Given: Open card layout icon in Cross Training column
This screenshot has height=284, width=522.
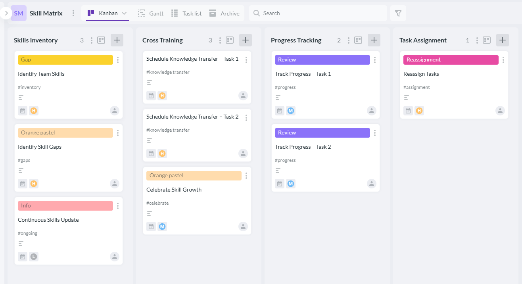Looking at the screenshot, I should [x=230, y=40].
